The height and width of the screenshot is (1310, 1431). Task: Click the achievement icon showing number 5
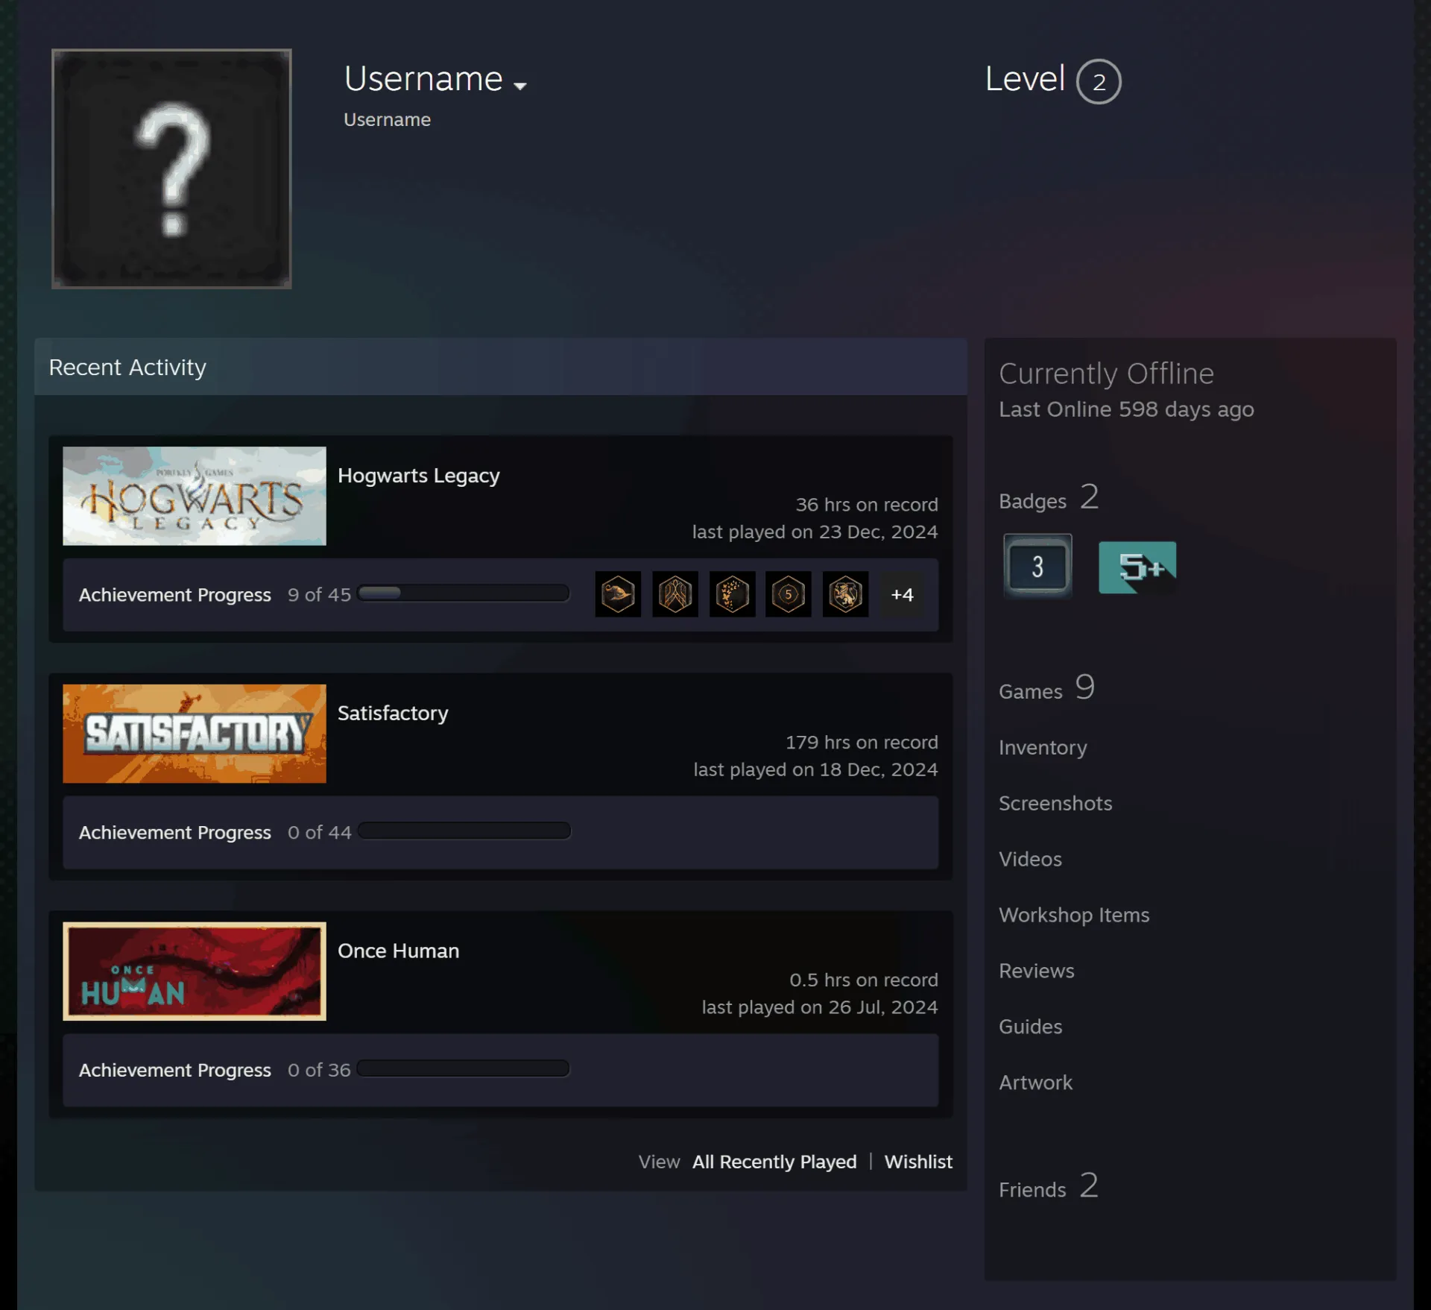[x=789, y=594]
